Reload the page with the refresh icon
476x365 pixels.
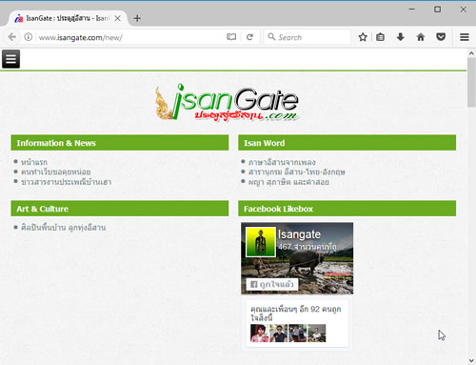[249, 37]
